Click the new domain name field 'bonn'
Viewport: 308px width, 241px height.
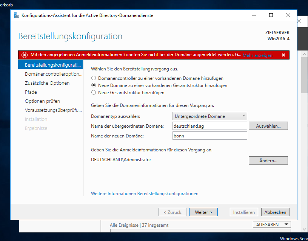[209, 136]
